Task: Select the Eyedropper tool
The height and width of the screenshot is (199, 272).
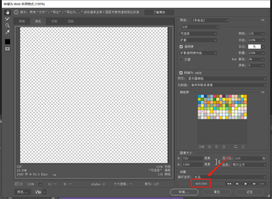Action: tap(7, 32)
